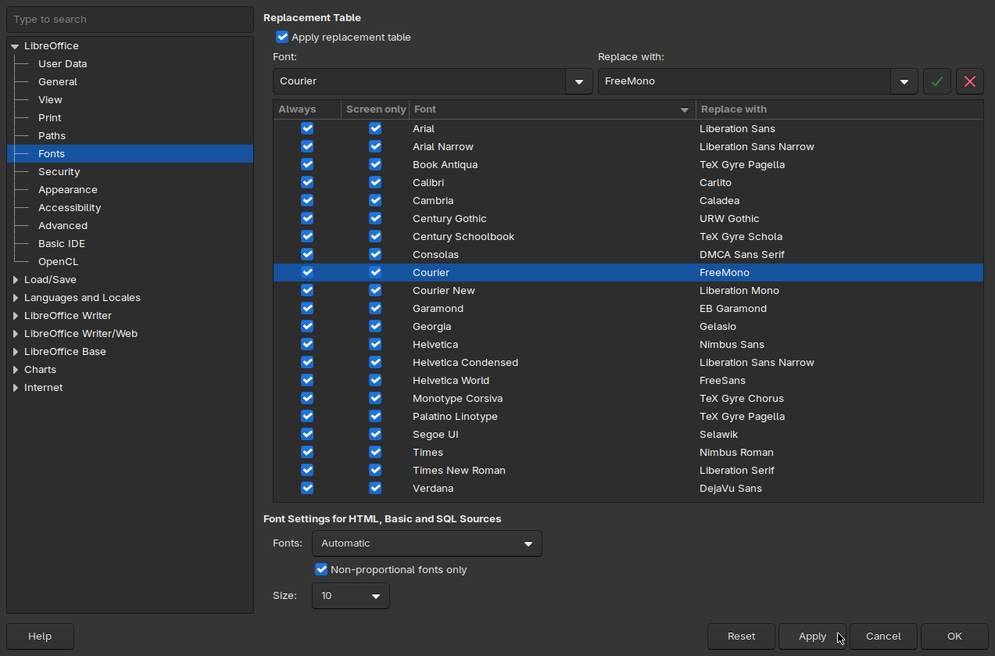The width and height of the screenshot is (995, 656).
Task: Toggle Screen only checkbox for Helvetica row
Action: [x=375, y=344]
